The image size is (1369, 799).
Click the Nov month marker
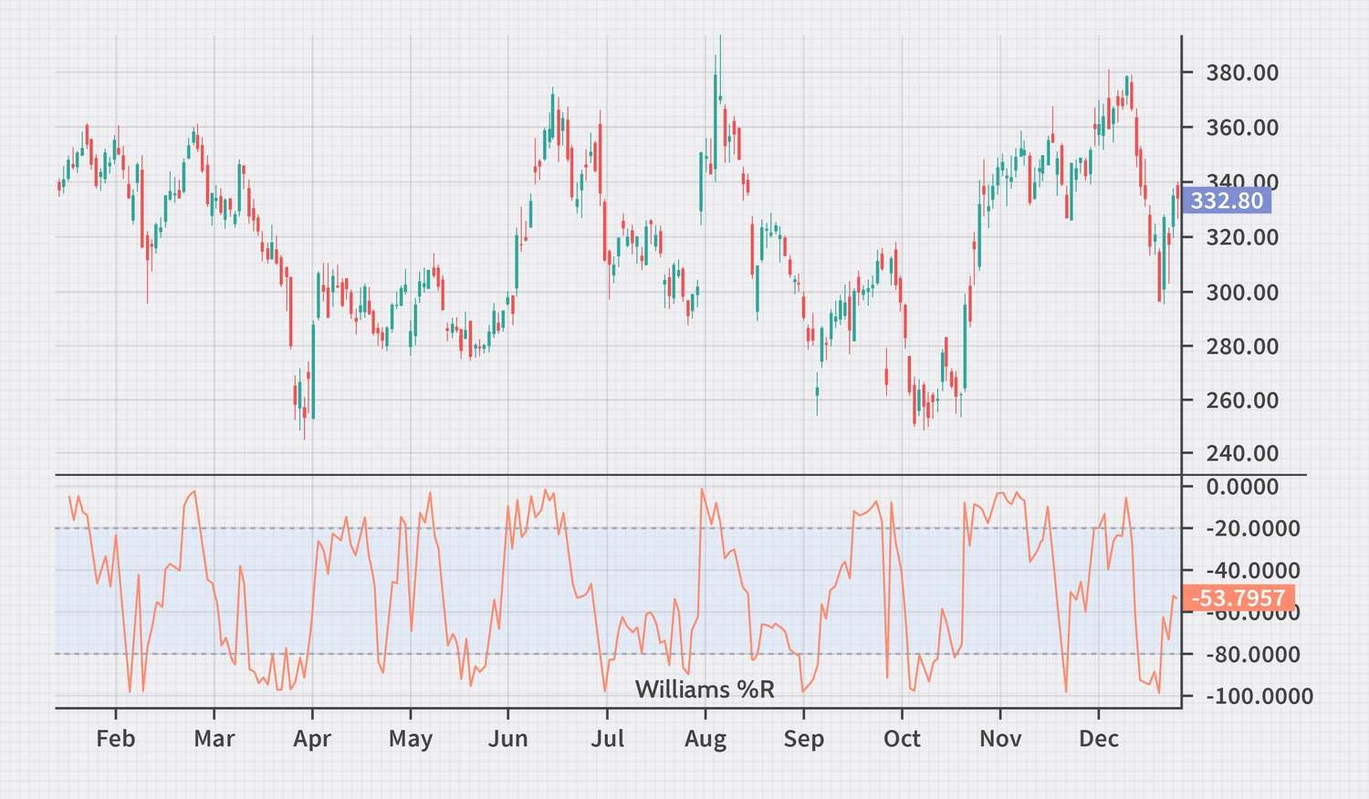(1000, 739)
